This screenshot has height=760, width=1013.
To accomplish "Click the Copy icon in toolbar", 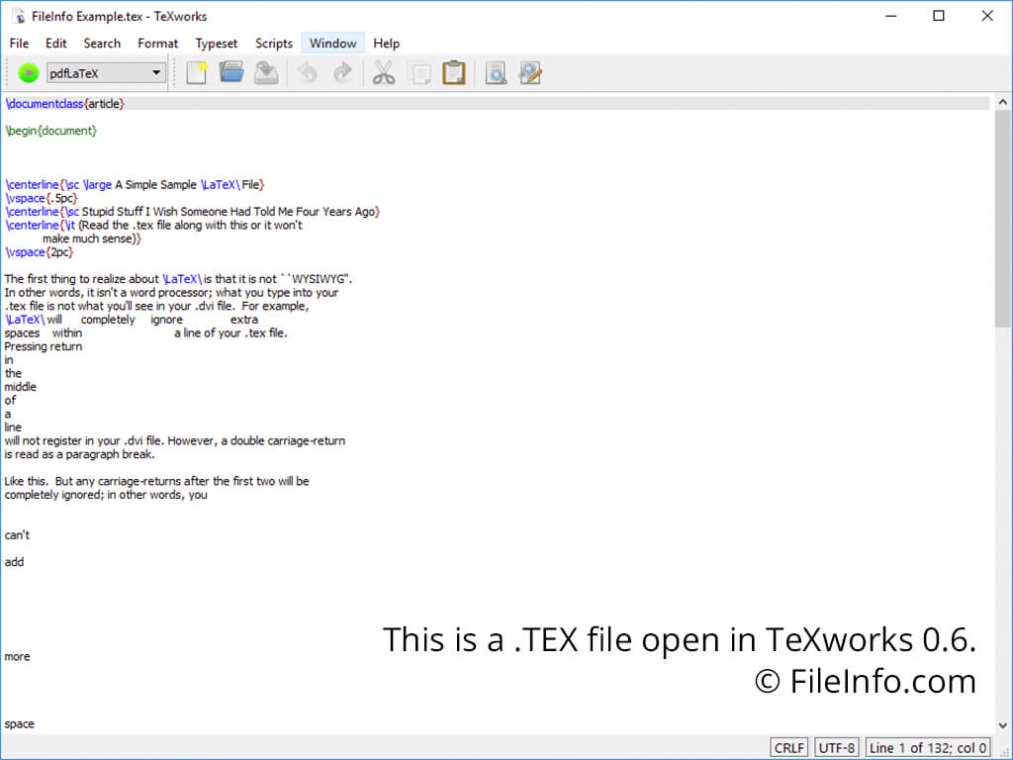I will point(418,72).
